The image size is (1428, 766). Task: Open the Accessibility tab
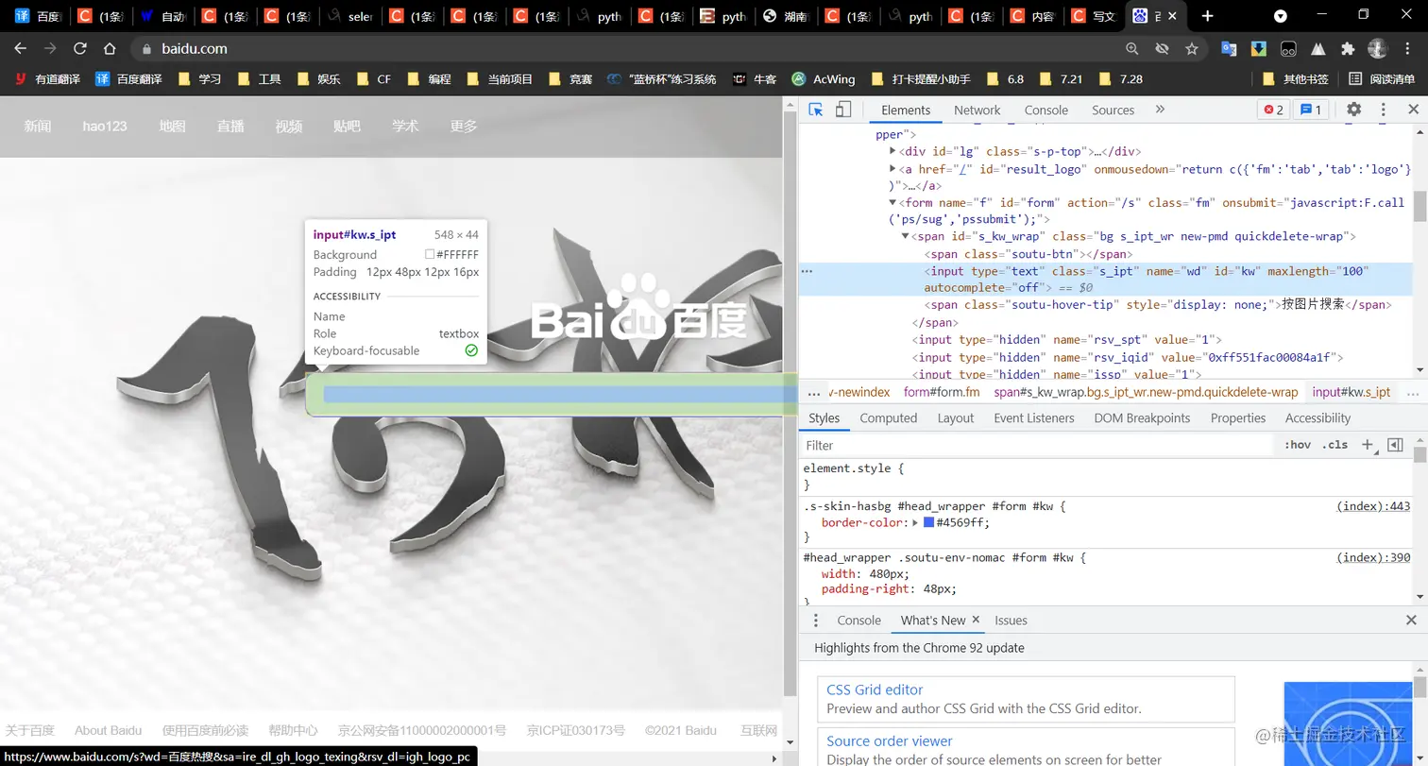point(1317,418)
